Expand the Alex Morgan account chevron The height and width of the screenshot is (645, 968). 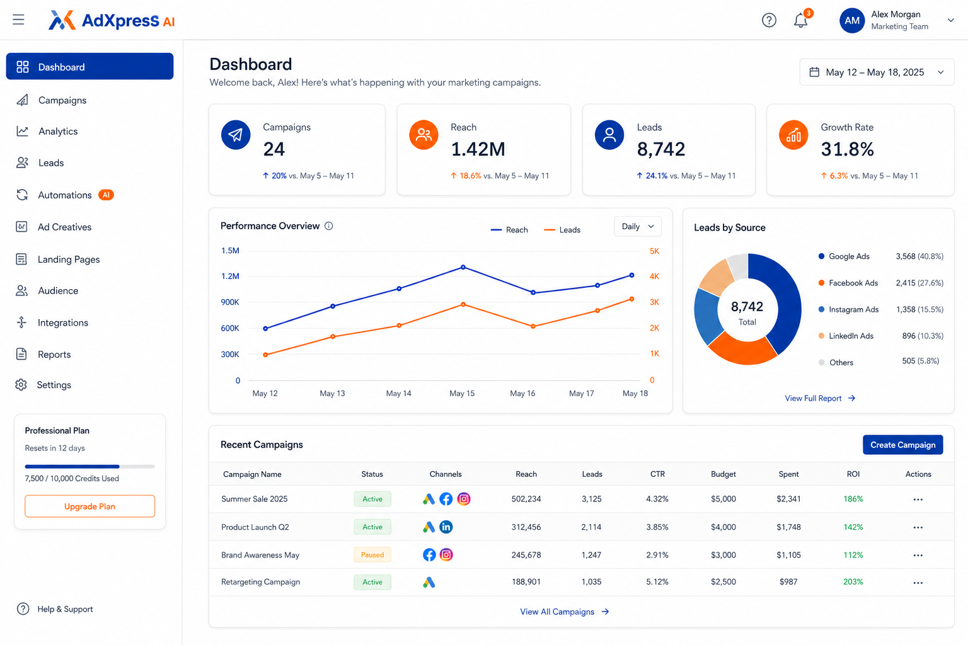tap(950, 20)
